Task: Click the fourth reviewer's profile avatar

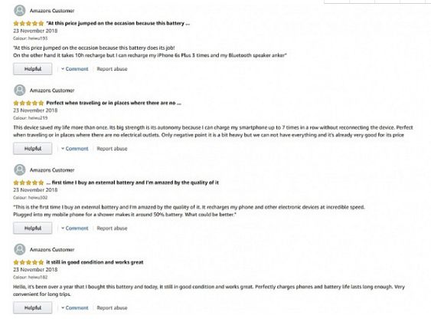Action: click(20, 249)
